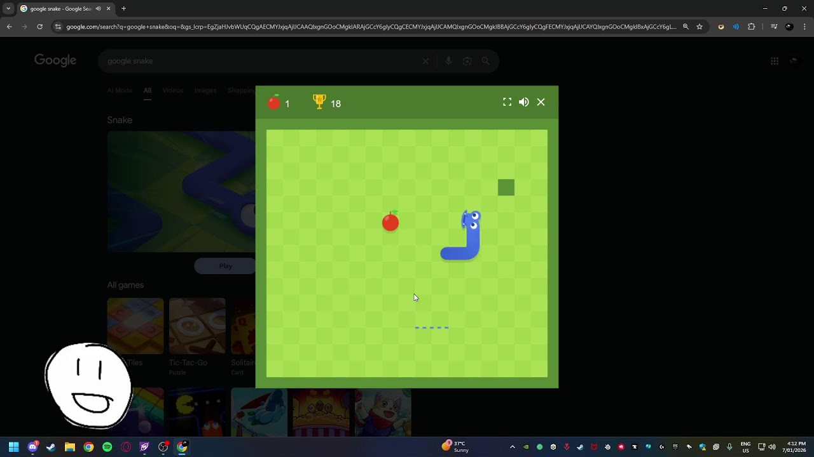Open the Google apps grid
Screen dimensions: 814x457
(x=775, y=61)
